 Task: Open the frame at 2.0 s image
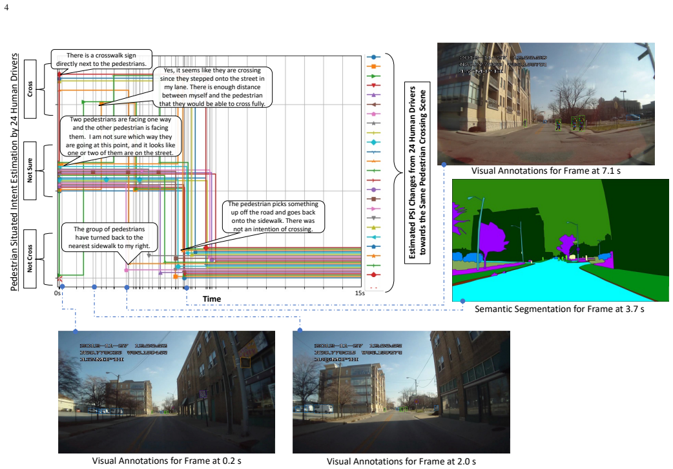coord(401,391)
